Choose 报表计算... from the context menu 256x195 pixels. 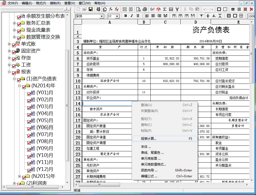click(x=149, y=139)
